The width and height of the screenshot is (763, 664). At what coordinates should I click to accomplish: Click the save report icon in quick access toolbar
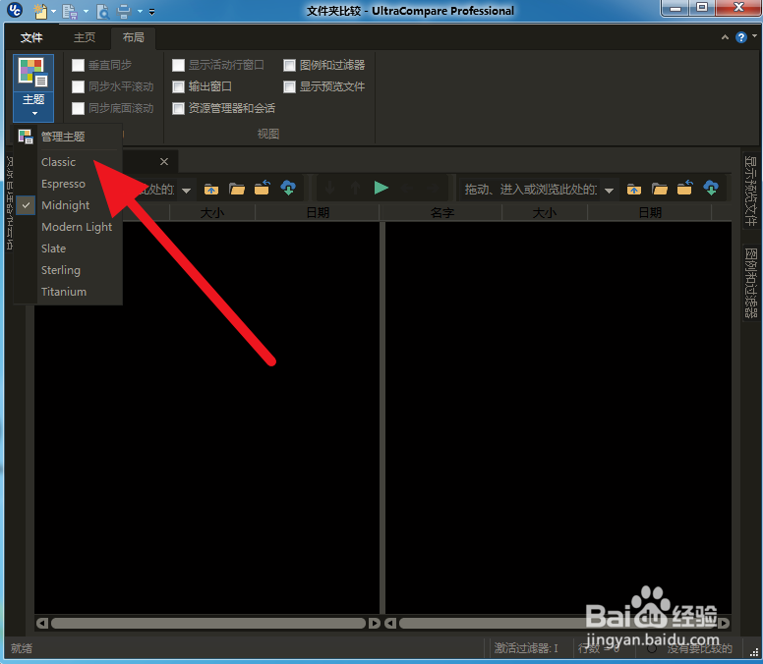70,11
